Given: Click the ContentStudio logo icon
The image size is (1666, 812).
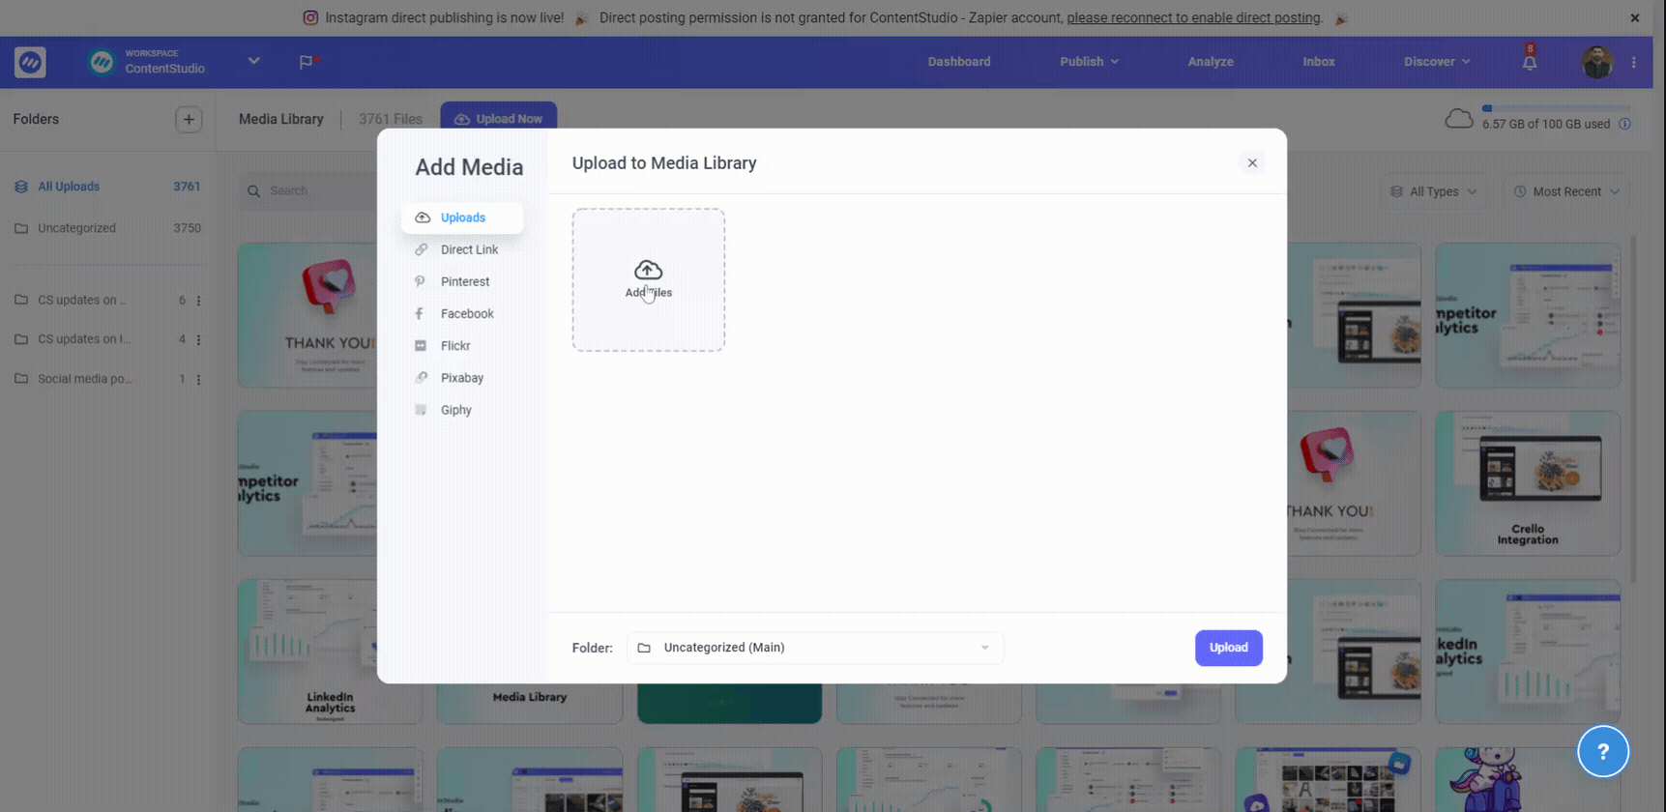Looking at the screenshot, I should tap(30, 63).
